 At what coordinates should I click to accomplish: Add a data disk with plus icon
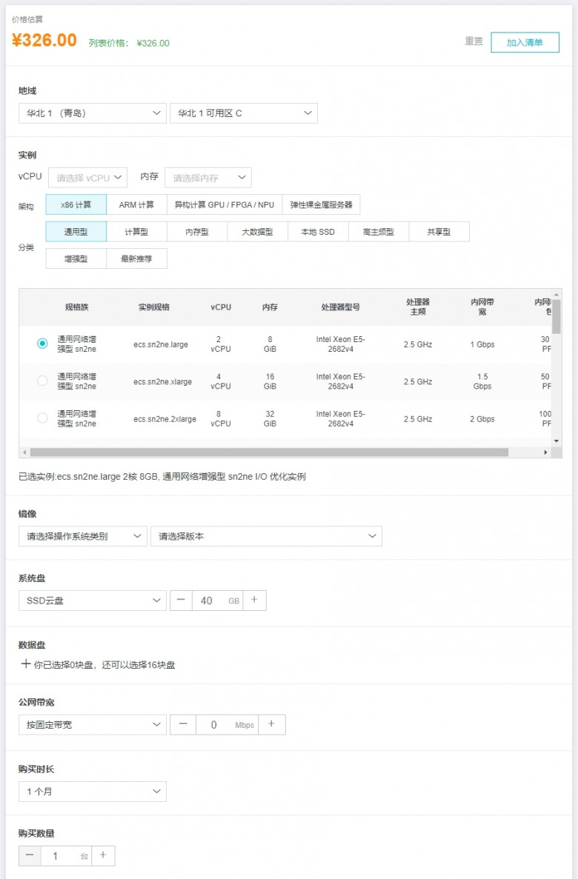[25, 664]
